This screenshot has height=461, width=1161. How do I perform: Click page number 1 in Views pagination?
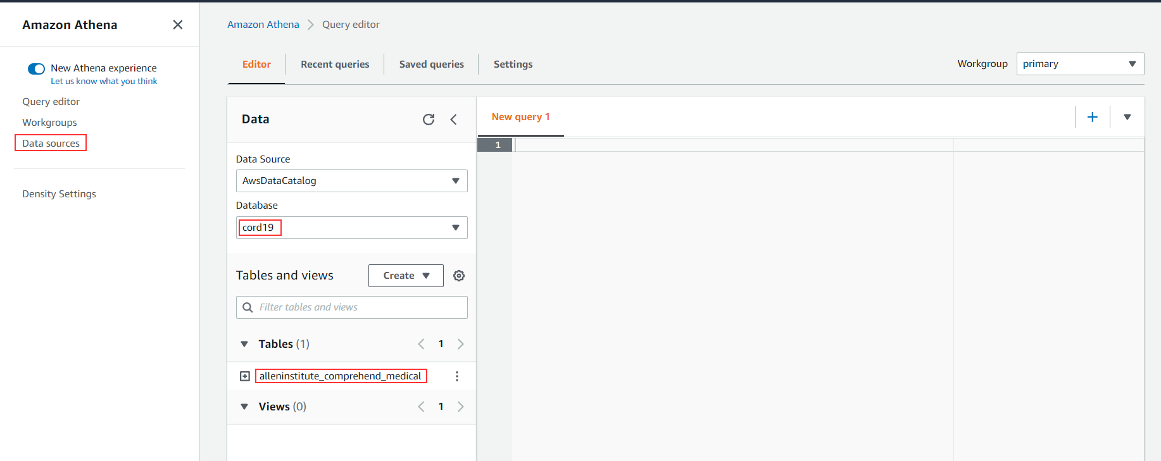pyautogui.click(x=441, y=407)
